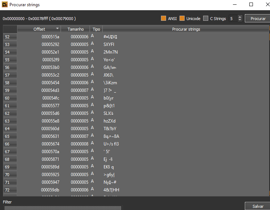The image size is (270, 210).
Task: Click the Detect It Easy app icon in title bar
Action: [5, 4]
